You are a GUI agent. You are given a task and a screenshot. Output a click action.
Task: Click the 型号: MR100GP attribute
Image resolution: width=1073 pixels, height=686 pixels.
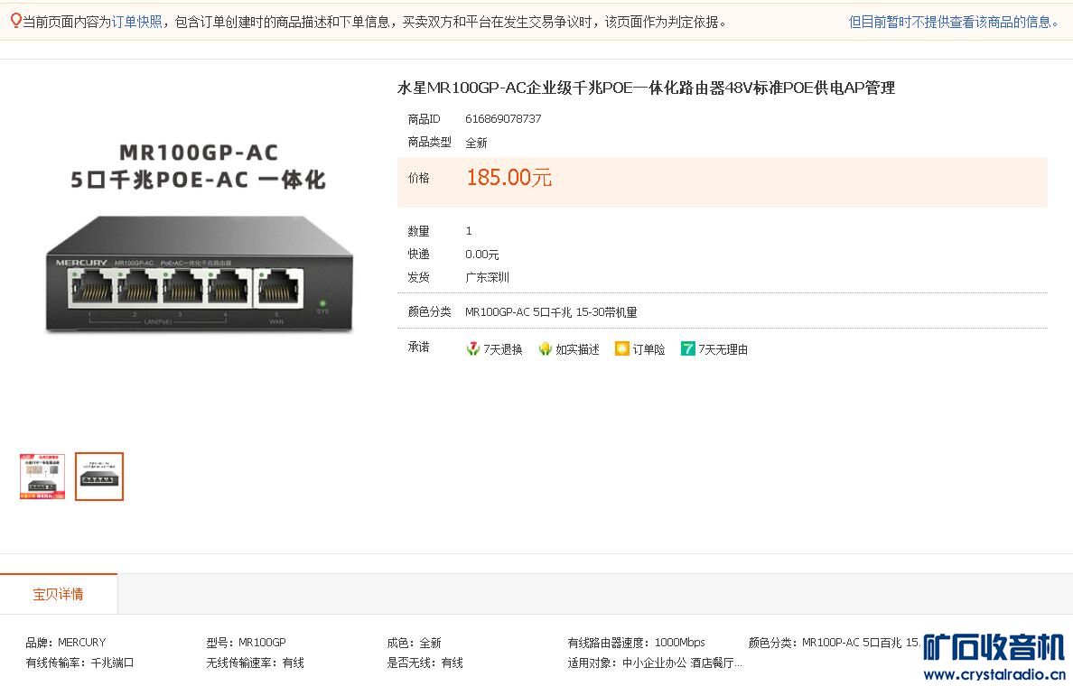(246, 643)
